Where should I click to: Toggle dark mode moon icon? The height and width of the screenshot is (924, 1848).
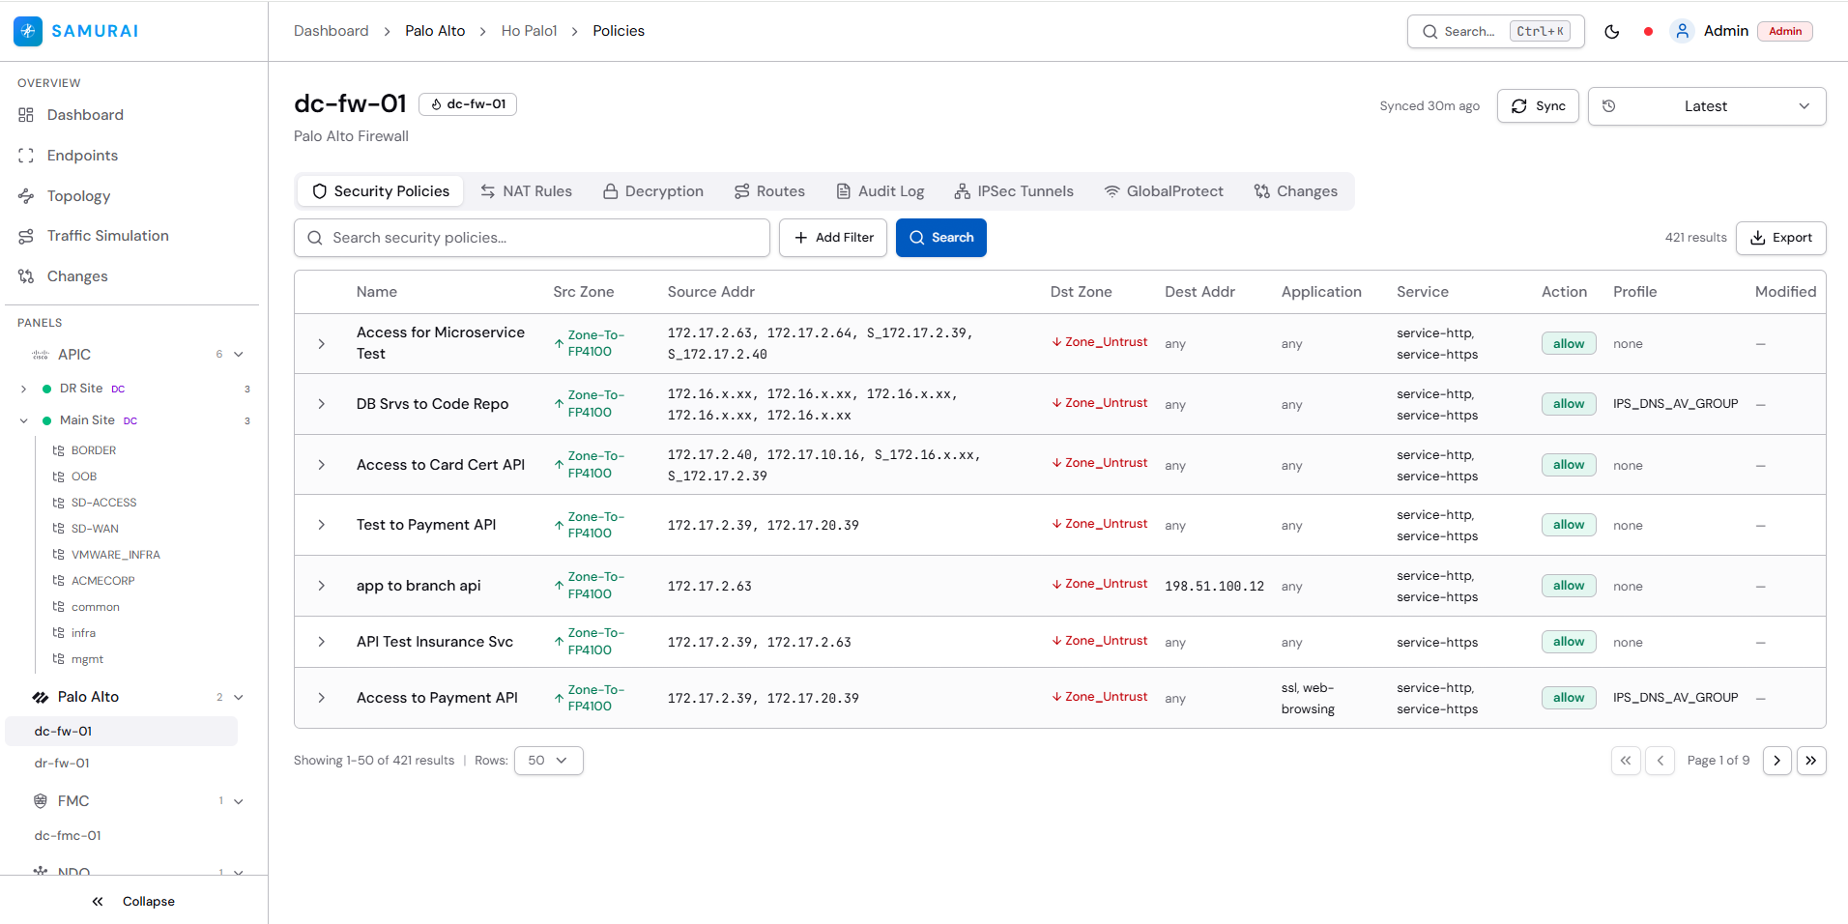pos(1611,31)
